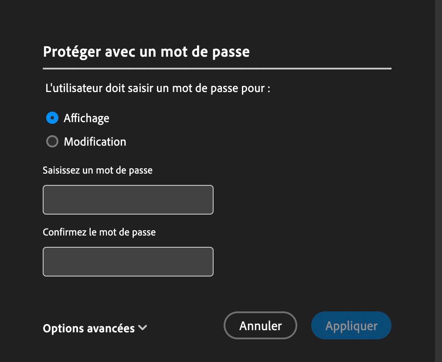The height and width of the screenshot is (362, 442).
Task: Focus the Saisissez un mot de passe field
Action: 128,200
